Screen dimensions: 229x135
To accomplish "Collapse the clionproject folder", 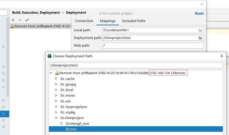I will (56, 118).
